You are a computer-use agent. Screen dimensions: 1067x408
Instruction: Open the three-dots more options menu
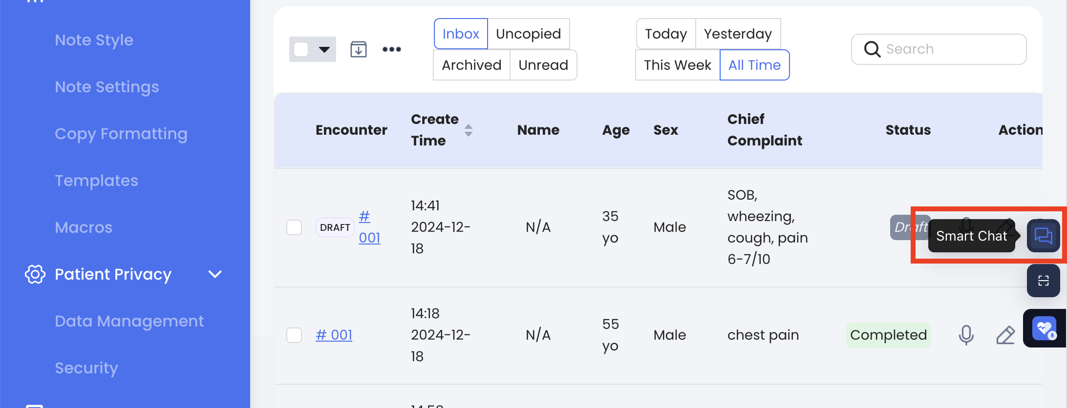point(392,49)
